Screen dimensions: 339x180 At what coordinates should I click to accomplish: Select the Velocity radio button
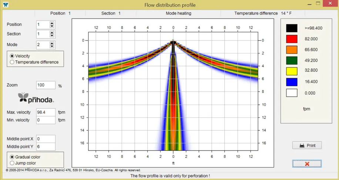(x=12, y=56)
